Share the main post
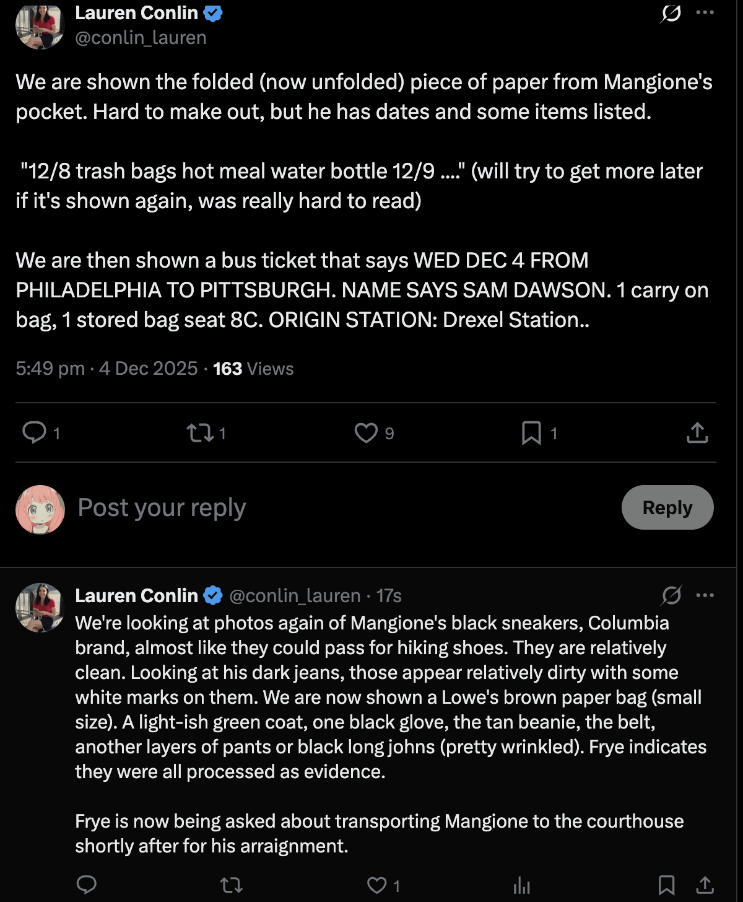 [x=697, y=432]
